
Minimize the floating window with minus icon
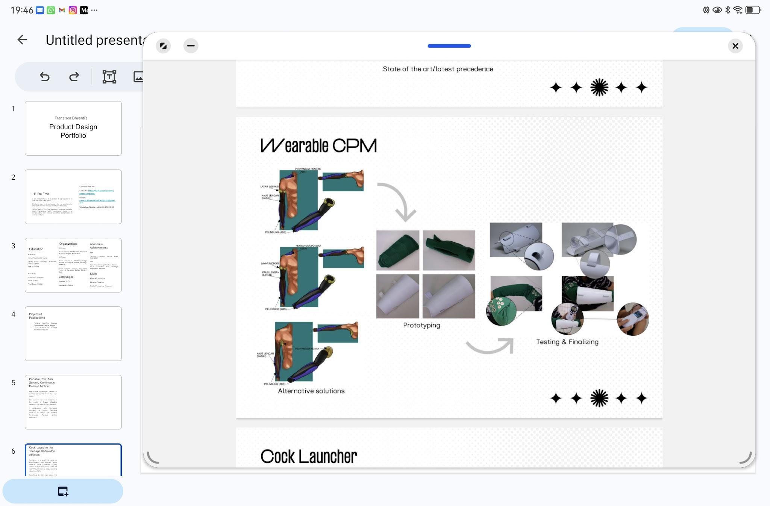coord(191,46)
